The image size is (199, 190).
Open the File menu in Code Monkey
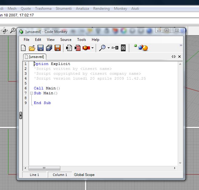click(x=27, y=40)
